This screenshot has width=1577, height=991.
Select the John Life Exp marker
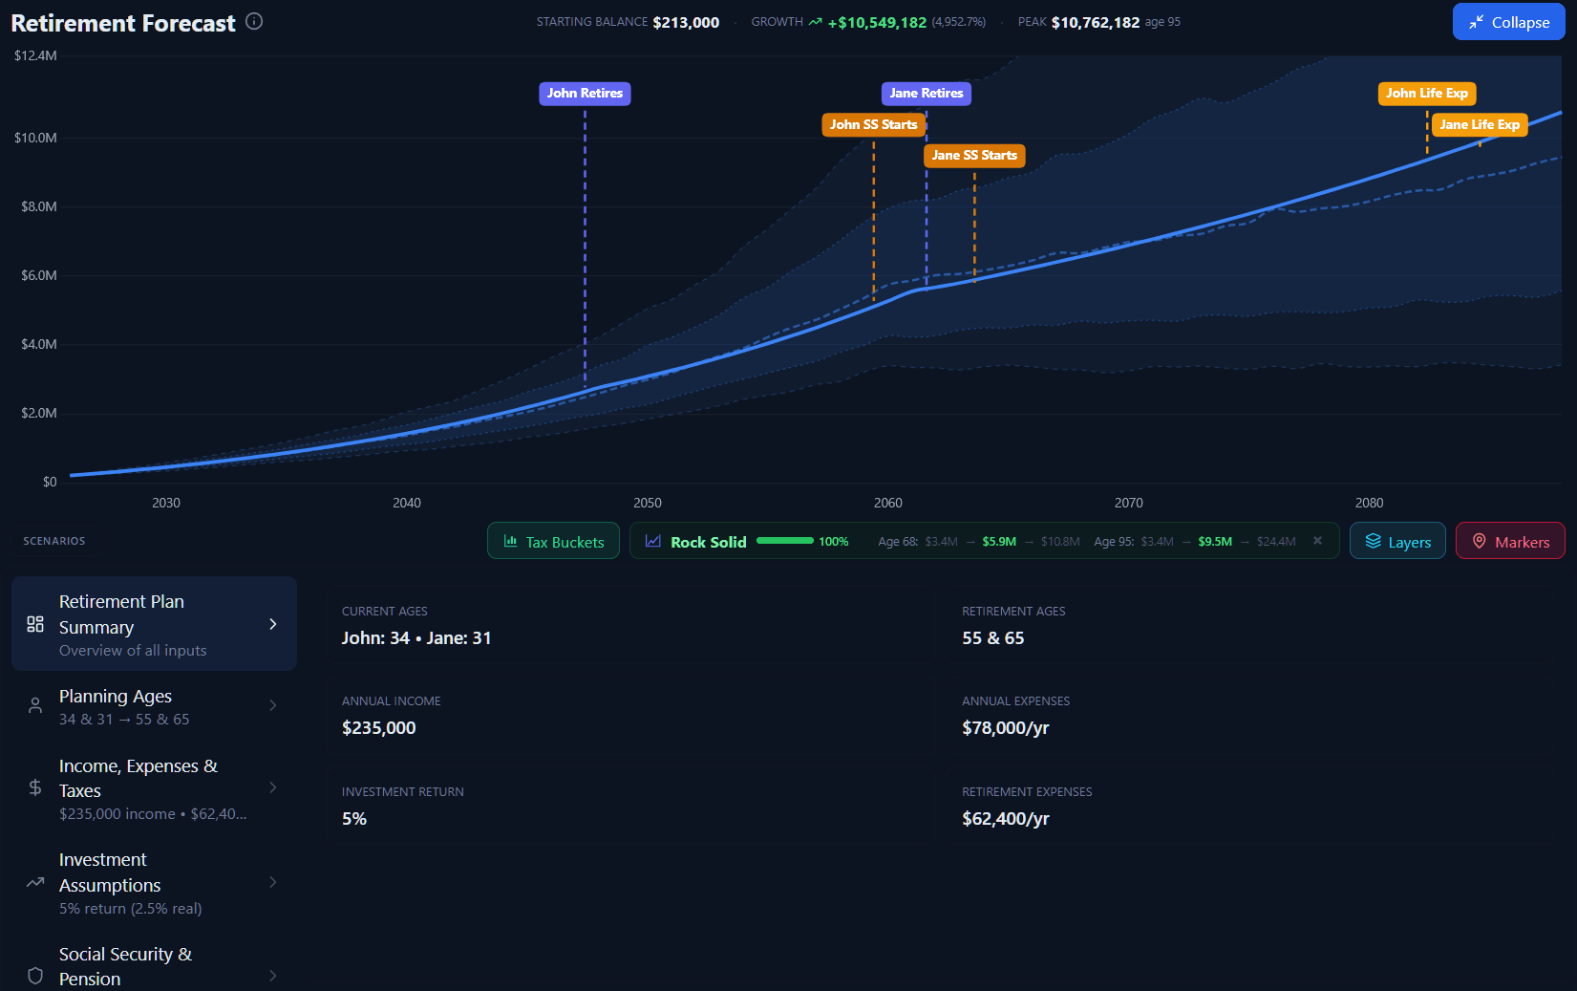[1427, 94]
